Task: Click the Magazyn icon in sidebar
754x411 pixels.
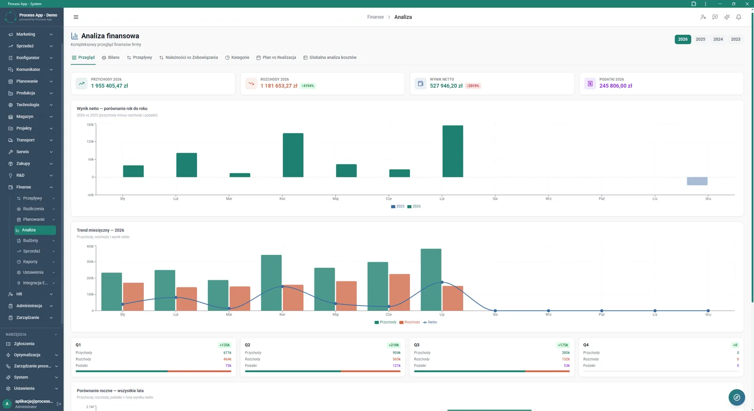Action: click(x=10, y=117)
